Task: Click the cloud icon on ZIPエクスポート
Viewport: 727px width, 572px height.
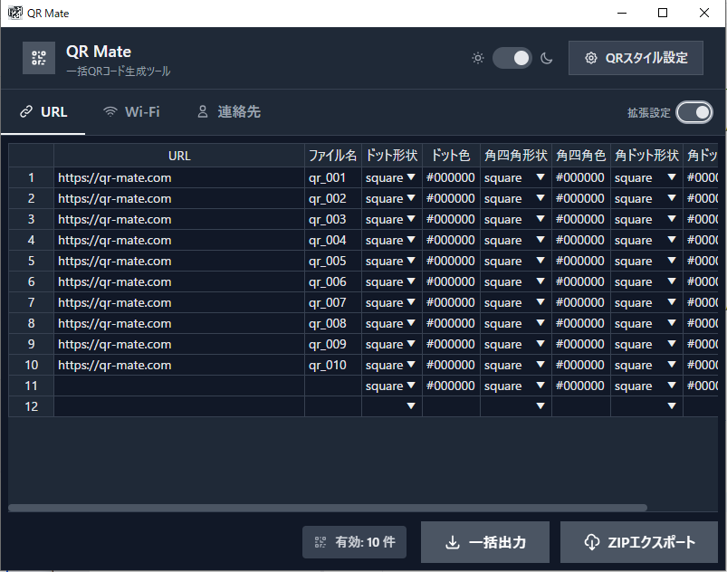Action: (x=591, y=542)
